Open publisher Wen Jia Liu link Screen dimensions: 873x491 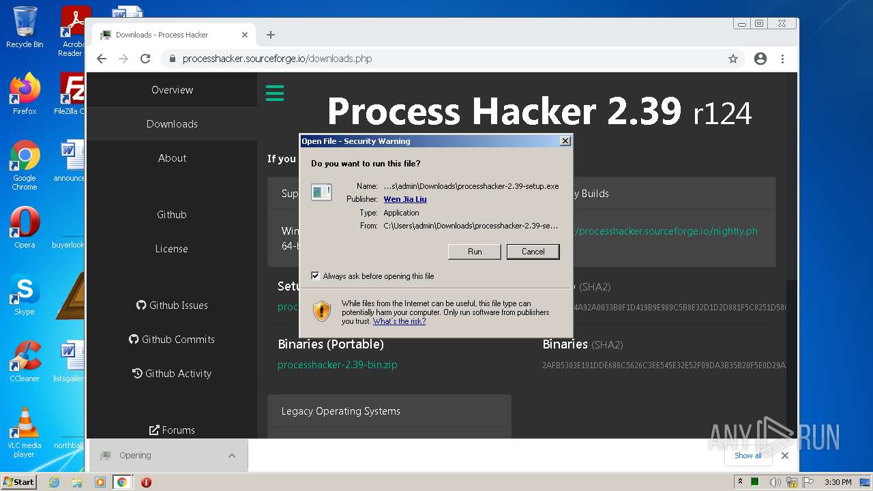(x=405, y=199)
